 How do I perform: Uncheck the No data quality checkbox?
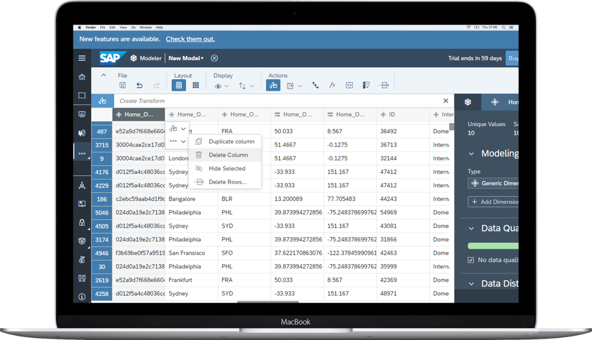[471, 260]
